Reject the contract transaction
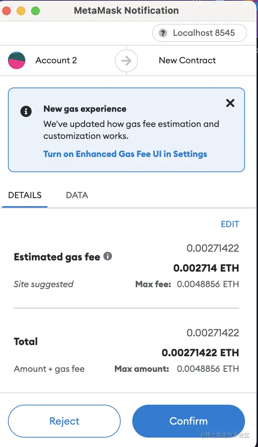 point(64,421)
